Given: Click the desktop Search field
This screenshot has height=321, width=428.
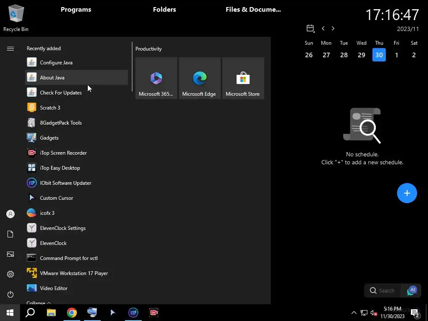Looking at the screenshot, I should click(382, 290).
